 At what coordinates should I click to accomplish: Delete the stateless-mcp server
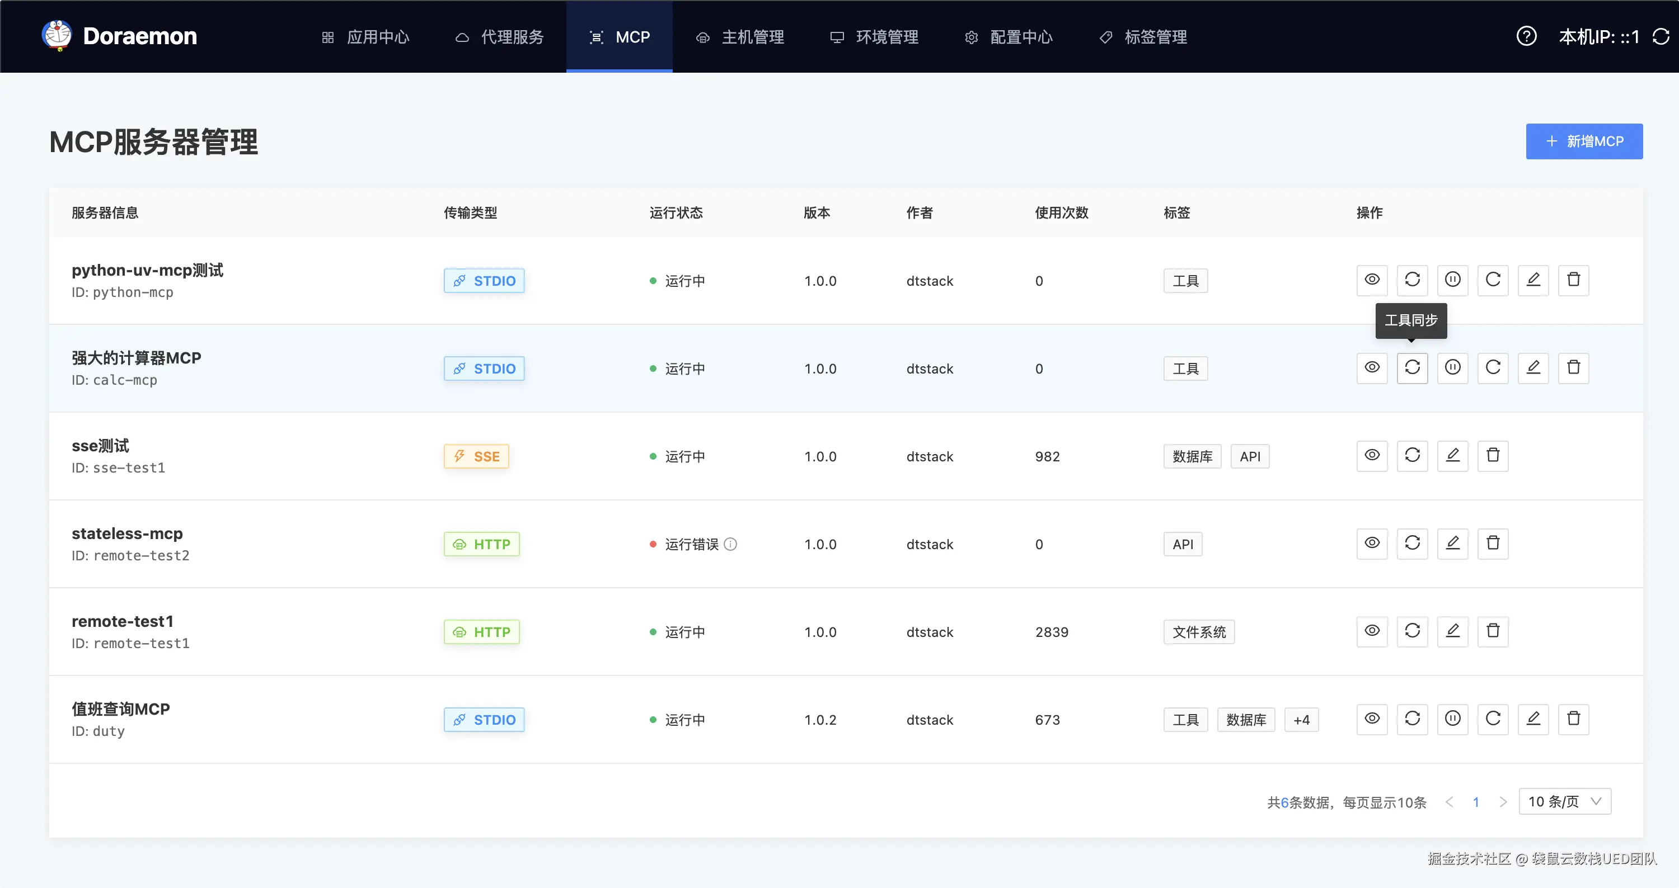click(x=1493, y=543)
